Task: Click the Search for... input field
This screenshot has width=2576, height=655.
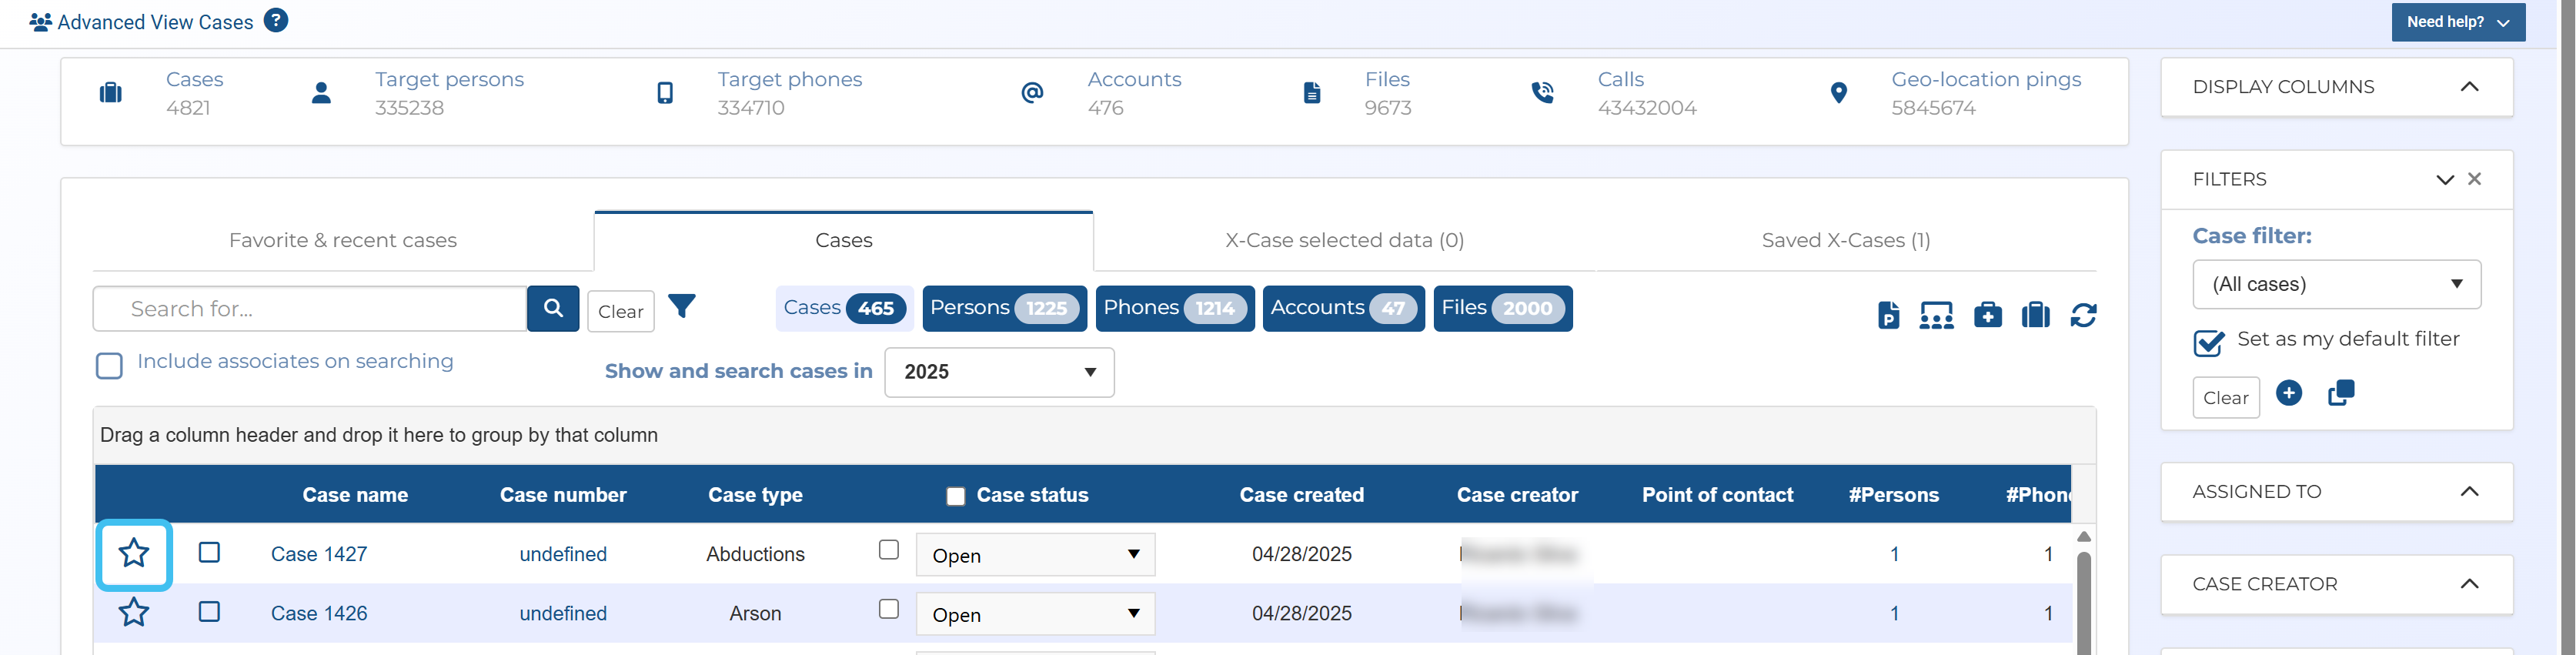Action: tap(310, 309)
